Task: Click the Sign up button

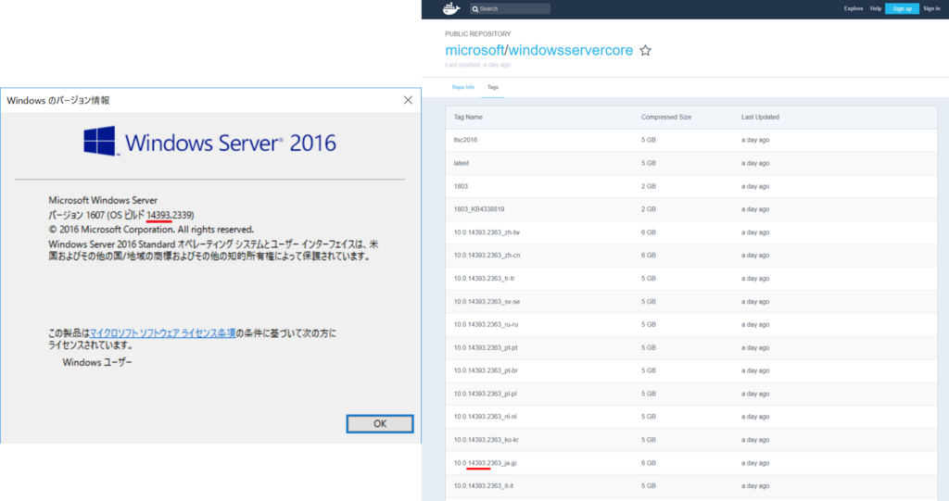Action: [902, 8]
